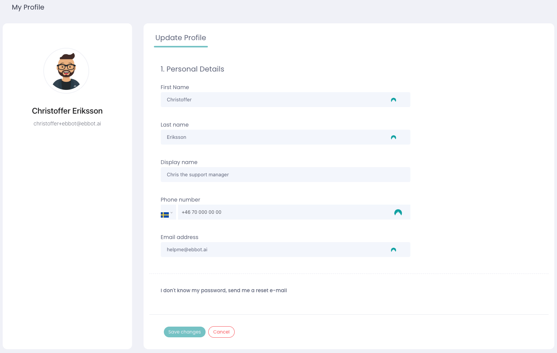Click the autofill icon in First Name field

393,100
